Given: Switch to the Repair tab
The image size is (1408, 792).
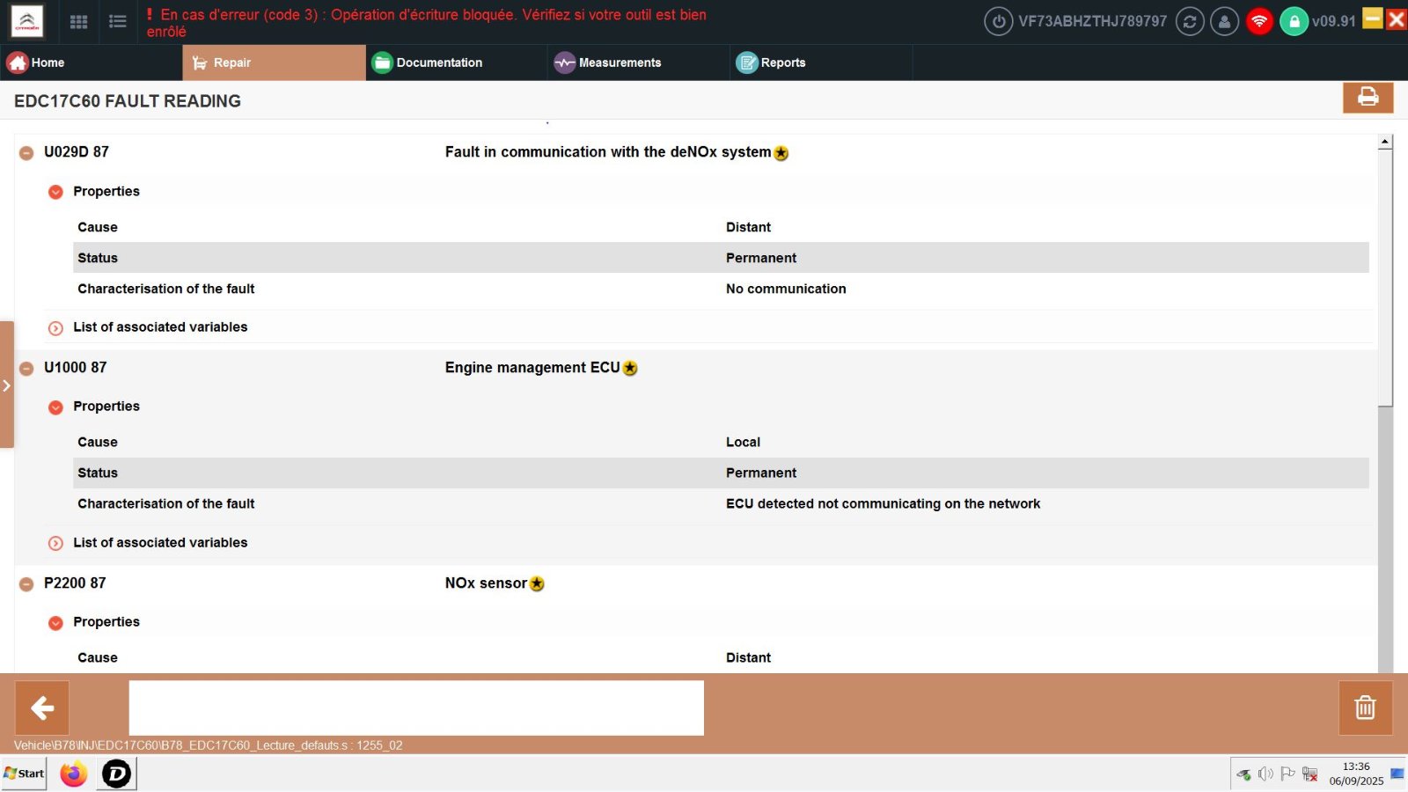Looking at the screenshot, I should pos(274,62).
